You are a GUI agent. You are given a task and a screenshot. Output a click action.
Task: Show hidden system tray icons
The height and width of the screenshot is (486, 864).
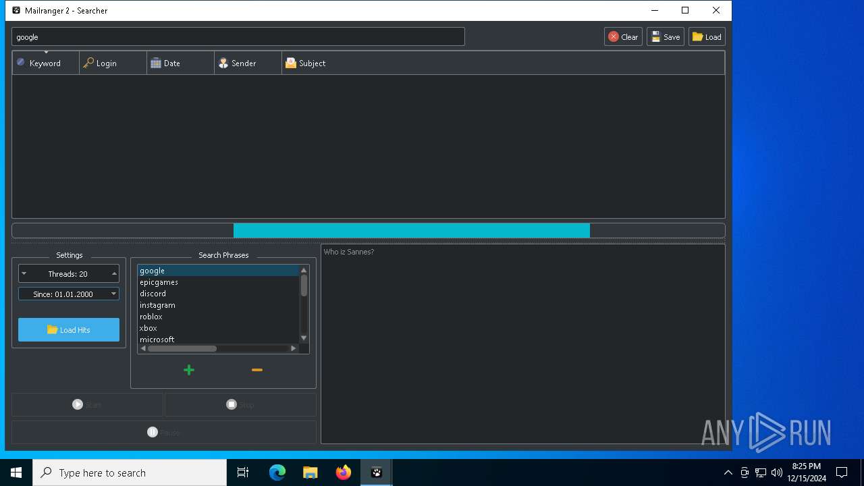(728, 473)
